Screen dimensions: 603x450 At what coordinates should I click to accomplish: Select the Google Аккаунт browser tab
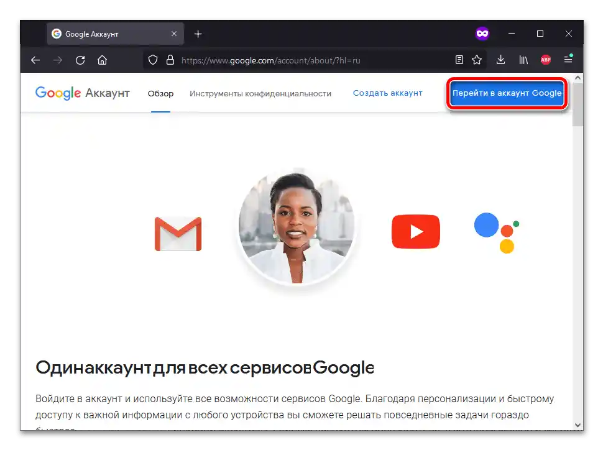point(115,34)
